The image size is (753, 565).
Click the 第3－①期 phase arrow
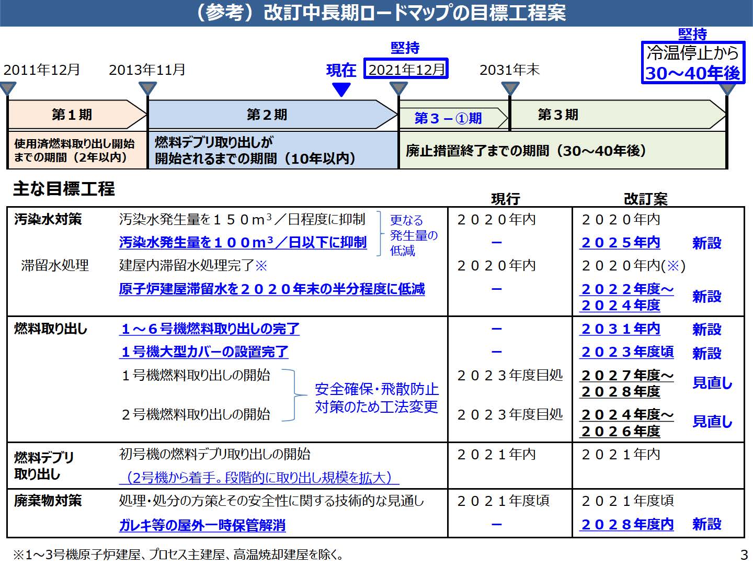tap(450, 118)
